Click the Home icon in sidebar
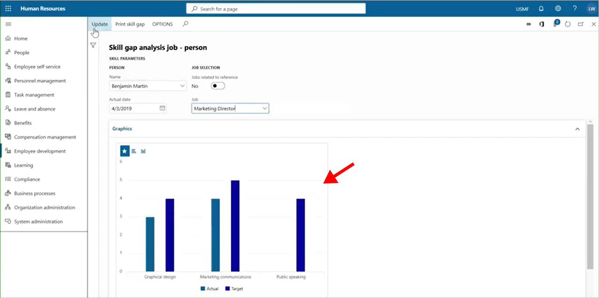The width and height of the screenshot is (599, 298). tap(8, 38)
